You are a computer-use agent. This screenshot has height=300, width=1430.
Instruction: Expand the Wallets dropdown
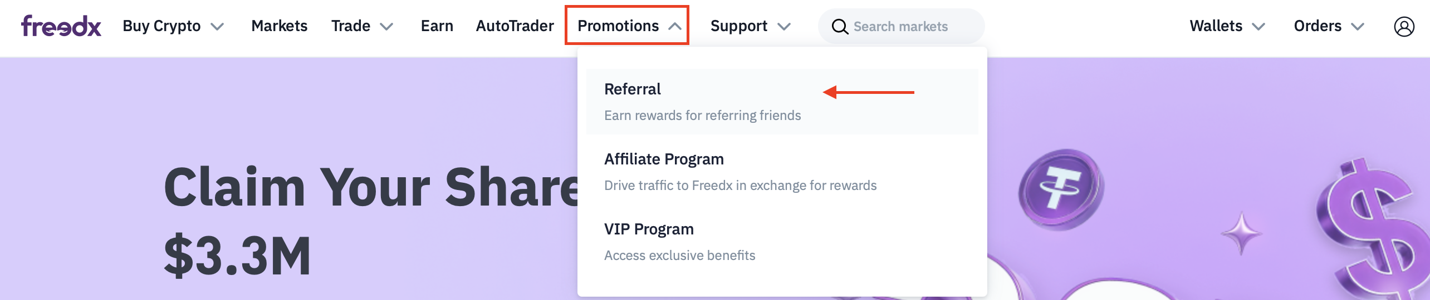1227,26
